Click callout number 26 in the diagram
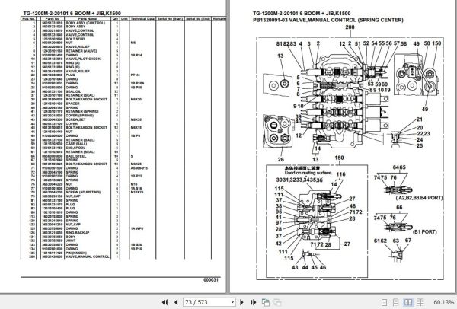The image size is (457, 309). 280,159
